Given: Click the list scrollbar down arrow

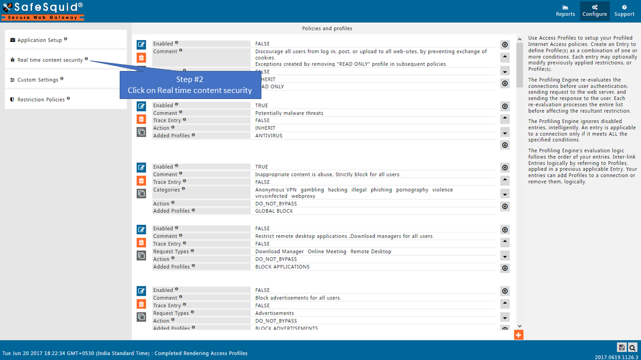Looking at the screenshot, I should tap(519, 326).
